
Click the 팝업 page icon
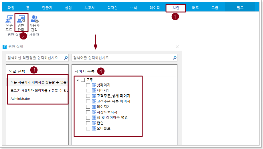click(94, 123)
